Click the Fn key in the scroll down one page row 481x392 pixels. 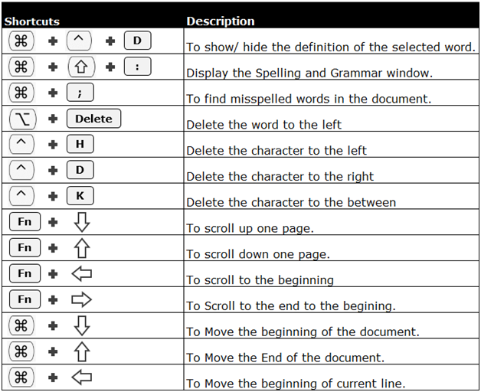pyautogui.click(x=25, y=247)
